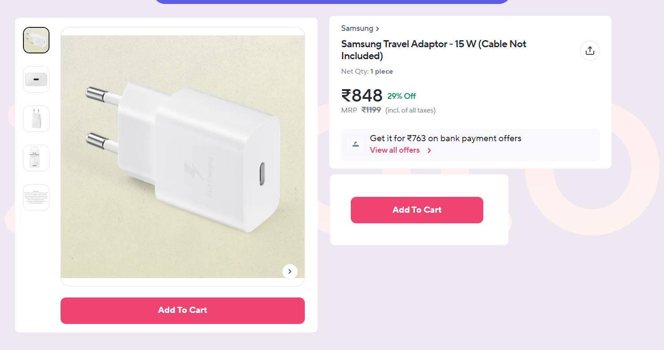Click the bank logo icon in offers box
Image resolution: width=664 pixels, height=350 pixels.
point(355,144)
